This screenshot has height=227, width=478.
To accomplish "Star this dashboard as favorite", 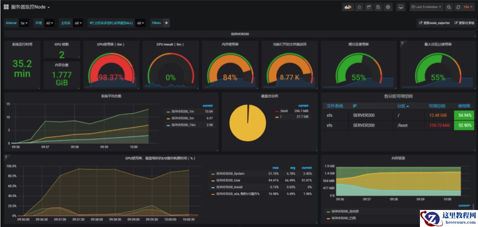I will tap(359, 7).
